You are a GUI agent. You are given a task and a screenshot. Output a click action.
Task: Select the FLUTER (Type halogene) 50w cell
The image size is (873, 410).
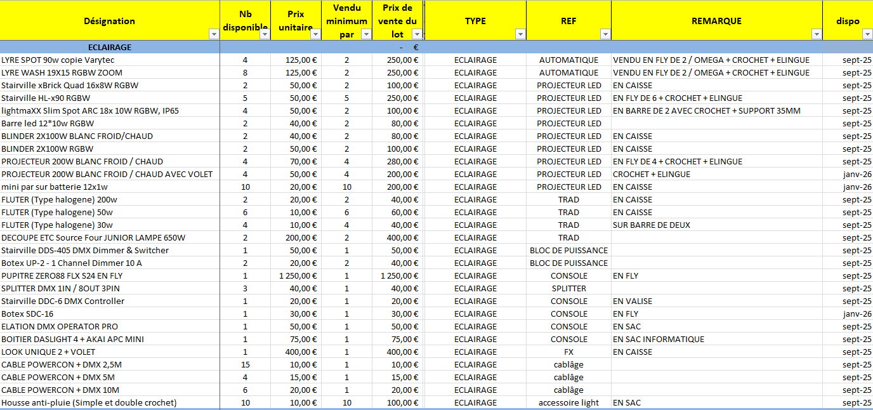(110, 212)
